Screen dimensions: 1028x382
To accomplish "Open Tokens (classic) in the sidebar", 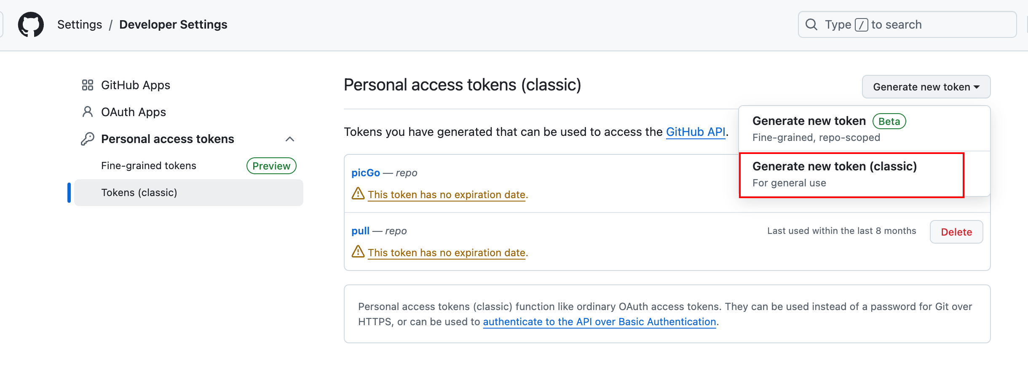I will pos(189,193).
